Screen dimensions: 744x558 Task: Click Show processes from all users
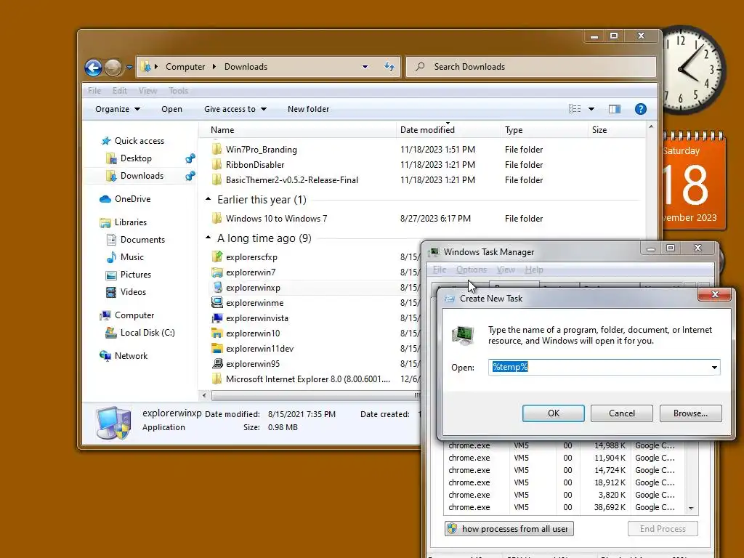coord(509,529)
